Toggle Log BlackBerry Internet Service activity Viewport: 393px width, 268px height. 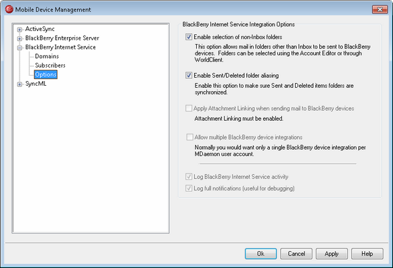[x=189, y=177]
